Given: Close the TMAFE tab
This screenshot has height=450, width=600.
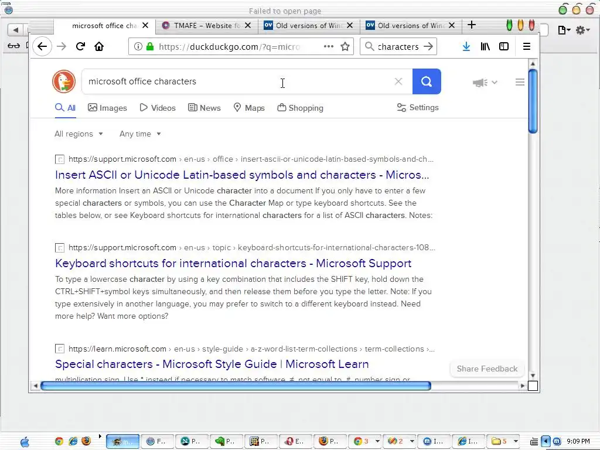Looking at the screenshot, I should 248,26.
